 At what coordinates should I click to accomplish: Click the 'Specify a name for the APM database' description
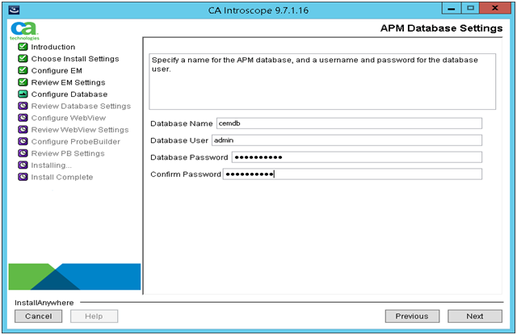(x=314, y=65)
